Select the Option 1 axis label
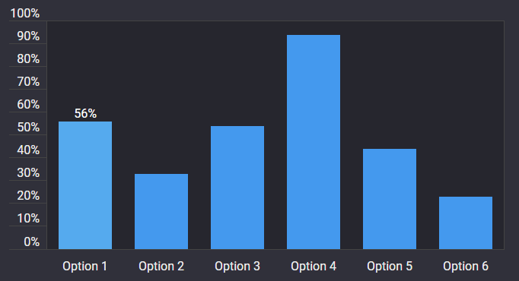 pyautogui.click(x=85, y=266)
